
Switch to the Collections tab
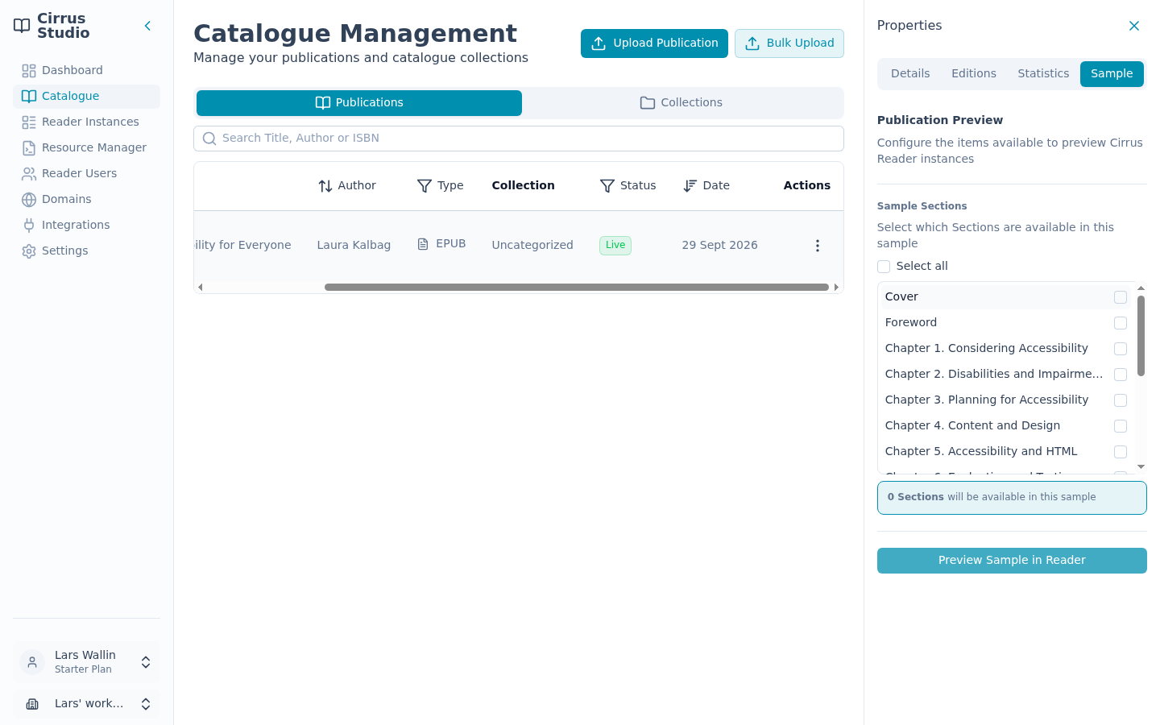(681, 103)
